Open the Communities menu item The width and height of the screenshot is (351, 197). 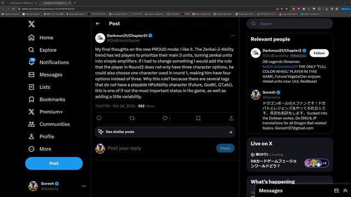click(49, 124)
